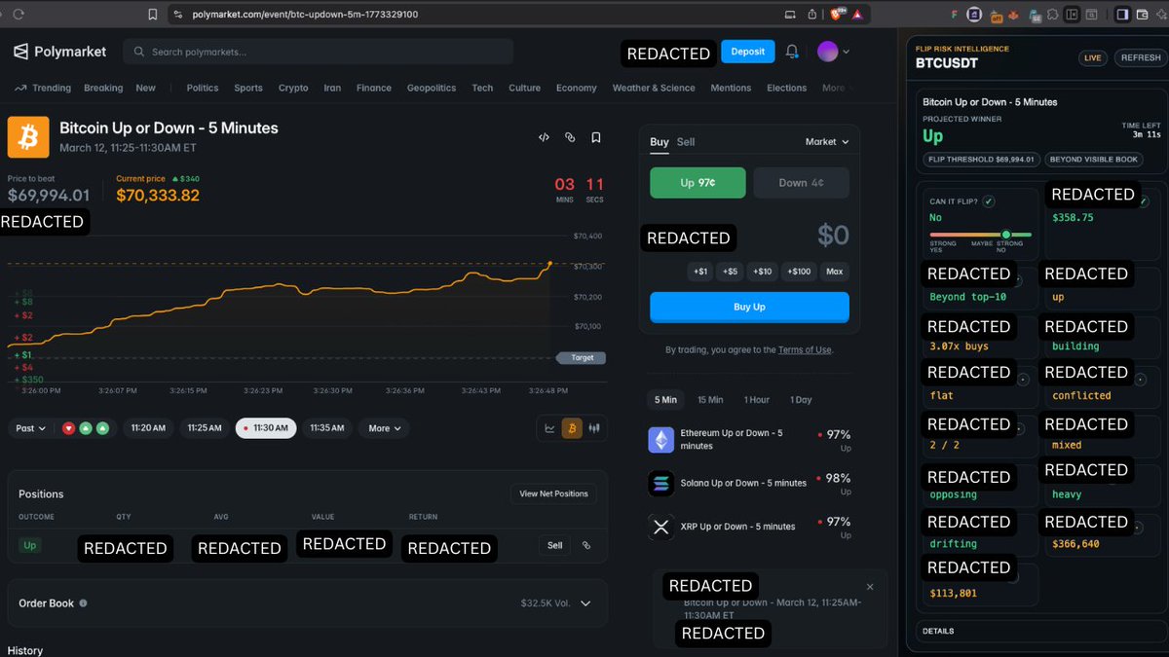1169x657 pixels.
Task: Switch to the Buy side
Action: point(660,142)
